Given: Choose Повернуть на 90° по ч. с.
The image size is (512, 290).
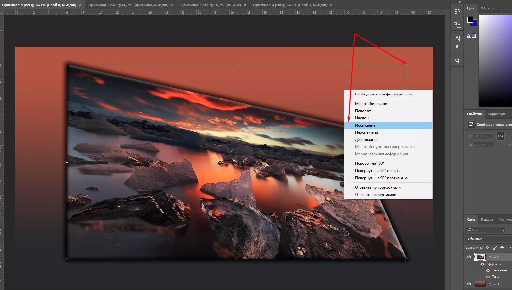Looking at the screenshot, I should coord(388,171).
